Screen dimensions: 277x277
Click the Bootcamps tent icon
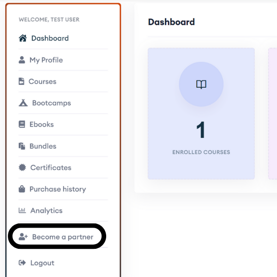click(x=23, y=103)
